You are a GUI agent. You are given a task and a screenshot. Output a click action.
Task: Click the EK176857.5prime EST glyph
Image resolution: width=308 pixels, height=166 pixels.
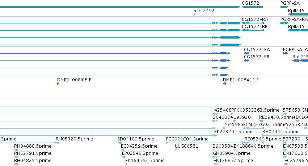click(x=215, y=164)
